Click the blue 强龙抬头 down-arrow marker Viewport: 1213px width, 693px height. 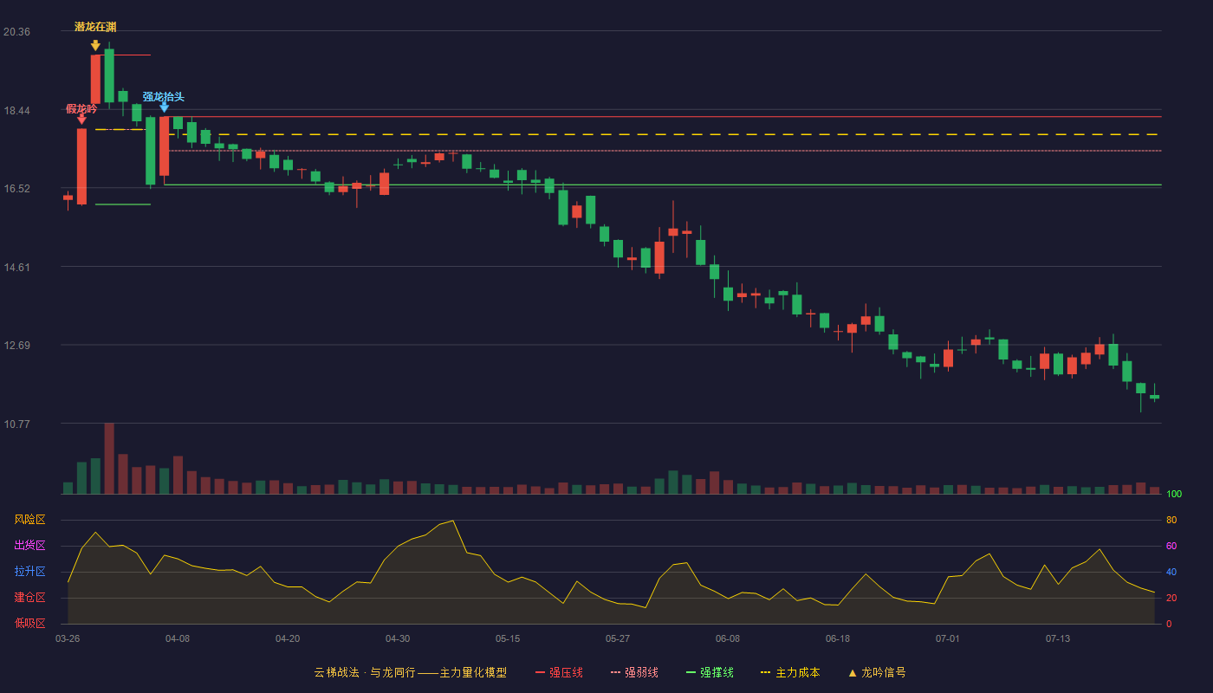[x=164, y=107]
